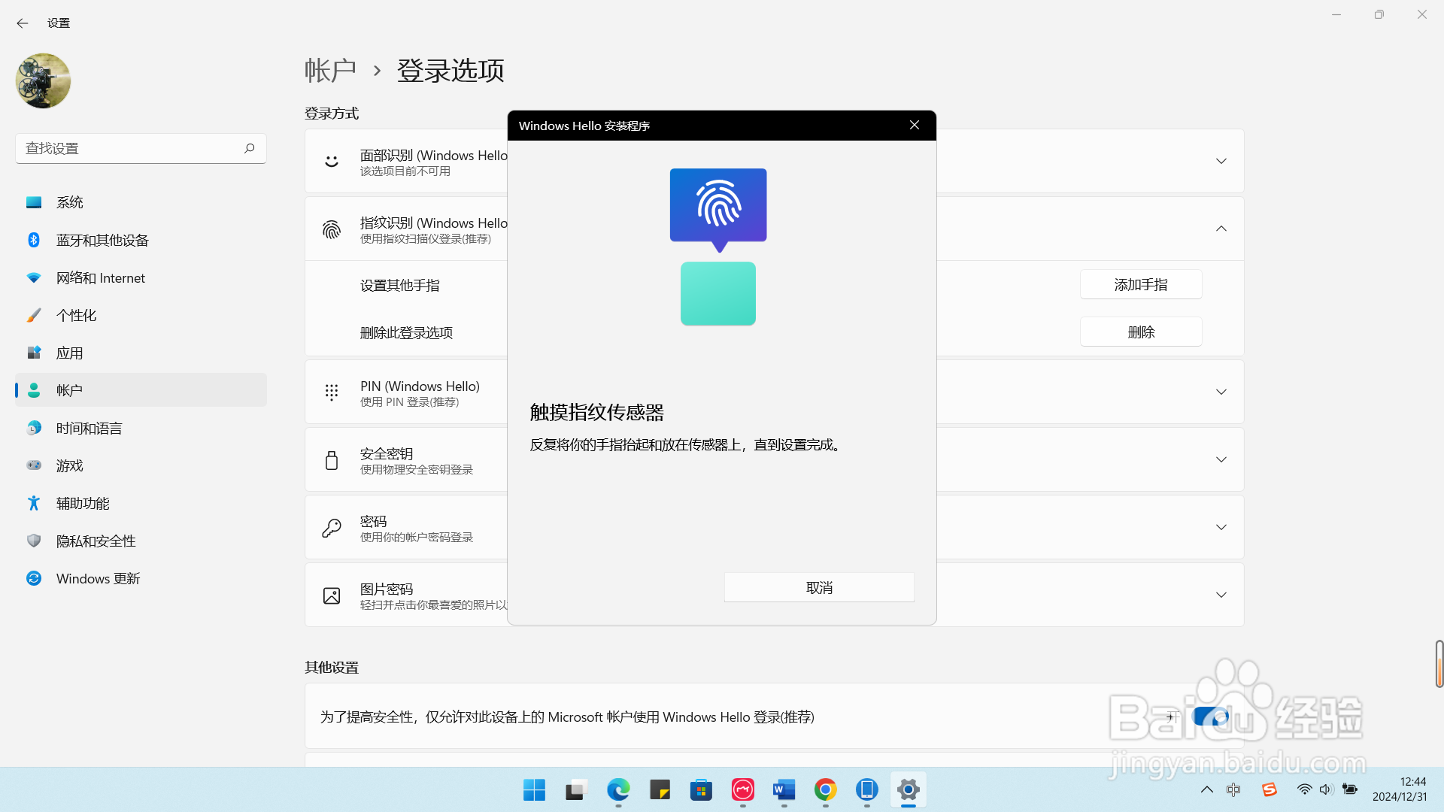Click the 删除此登录选项 row label

click(406, 333)
